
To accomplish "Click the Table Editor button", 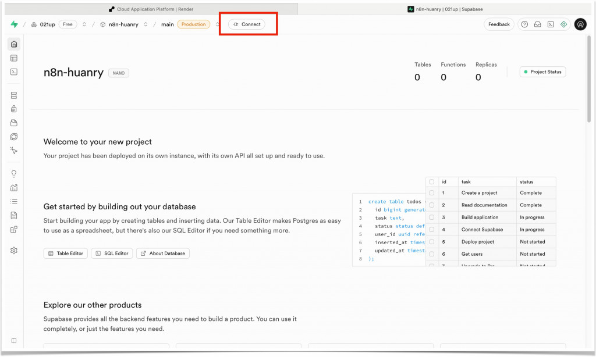I will click(66, 254).
